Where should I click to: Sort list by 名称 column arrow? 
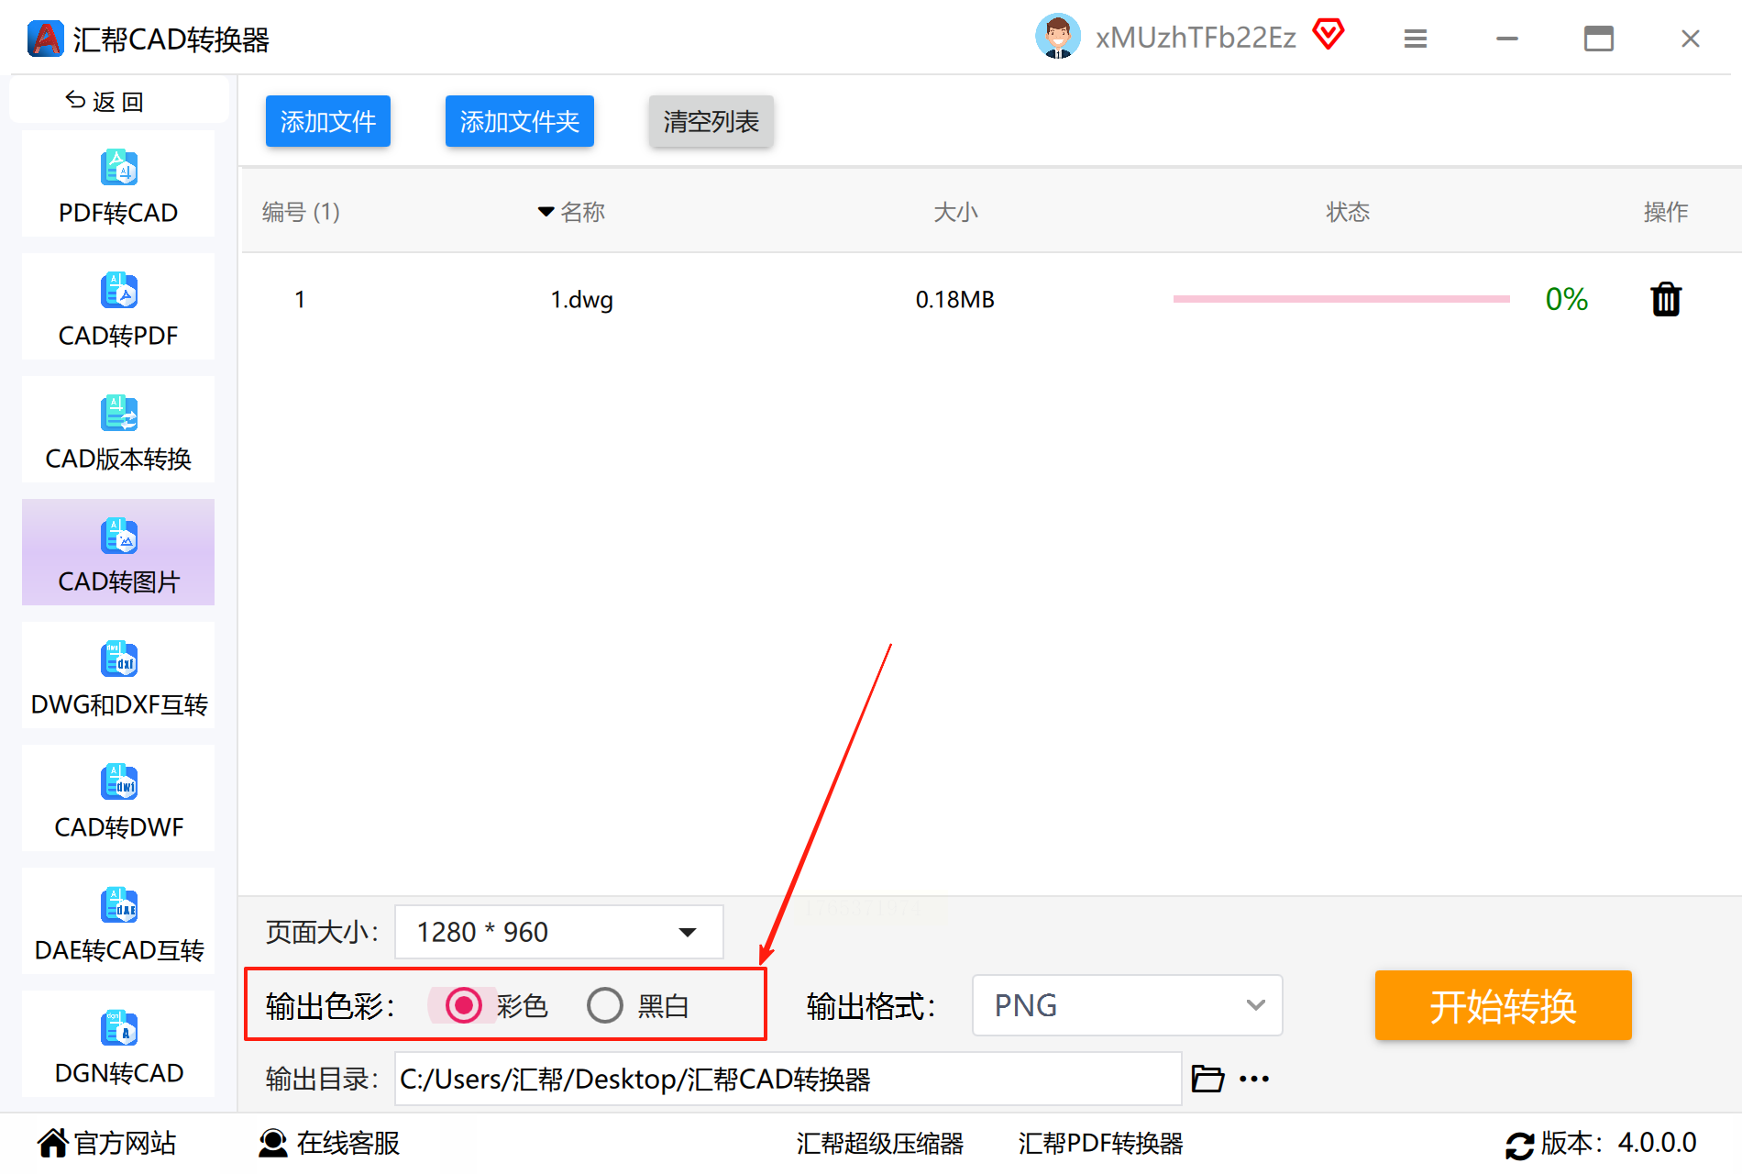pos(546,212)
